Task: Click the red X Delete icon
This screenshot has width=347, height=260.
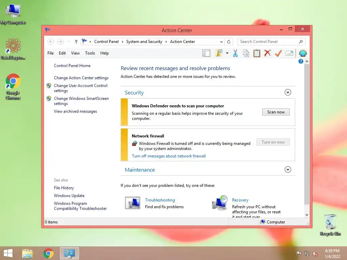Action: coord(268,53)
